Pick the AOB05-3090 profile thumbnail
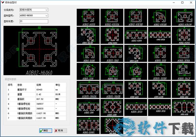196x137 pixels. pos(88,107)
